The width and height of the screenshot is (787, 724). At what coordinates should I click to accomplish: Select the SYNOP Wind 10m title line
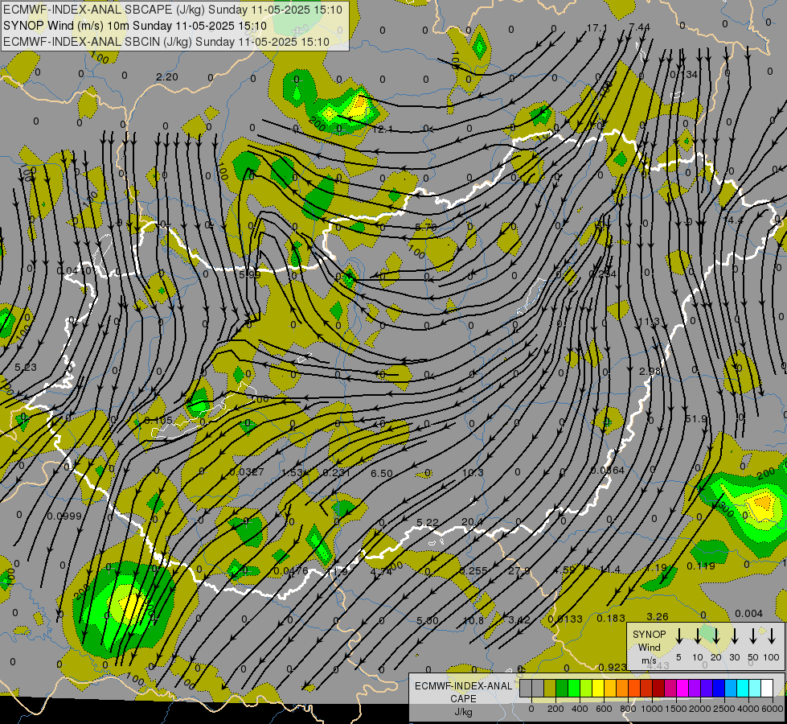pyautogui.click(x=135, y=26)
